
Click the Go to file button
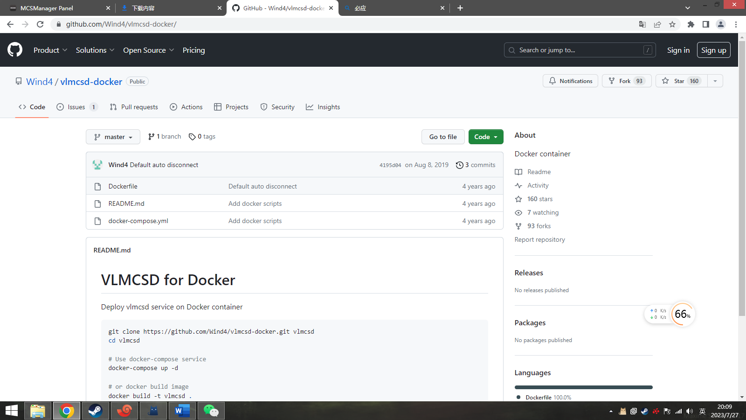click(x=443, y=137)
